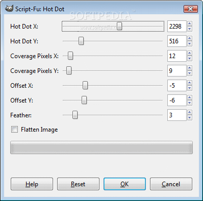Open Help for Hot Dot script
Viewport: 203px width, 201px height.
(x=32, y=184)
